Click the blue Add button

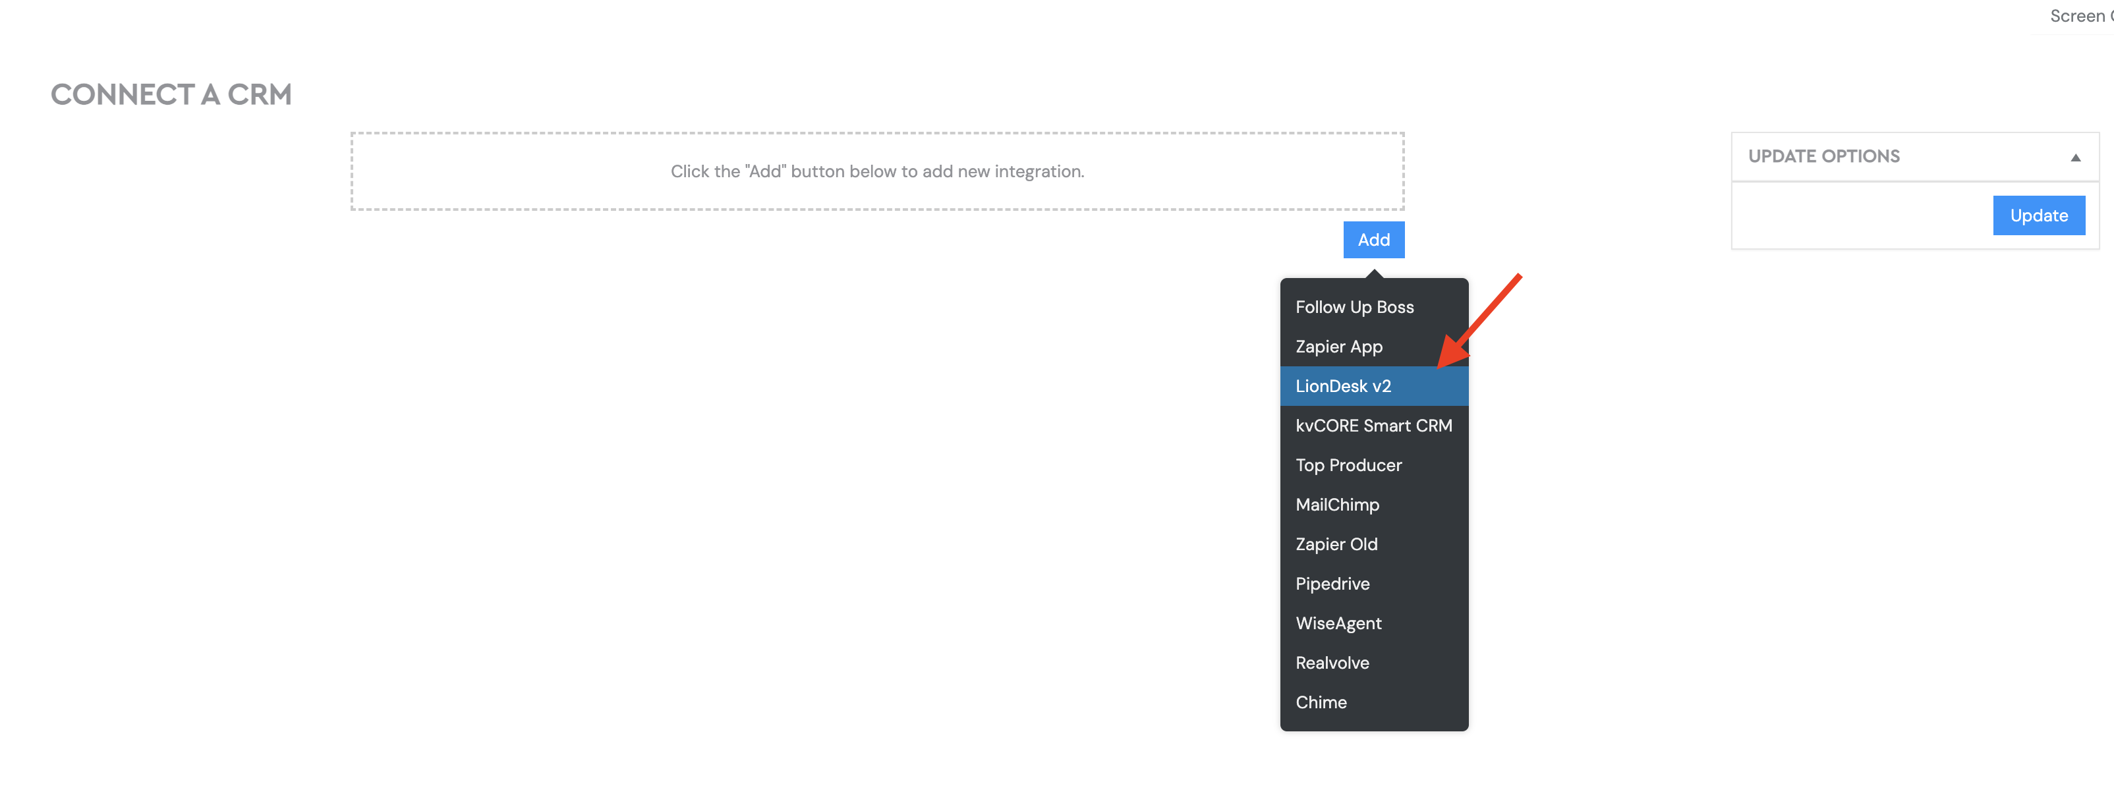(1373, 240)
